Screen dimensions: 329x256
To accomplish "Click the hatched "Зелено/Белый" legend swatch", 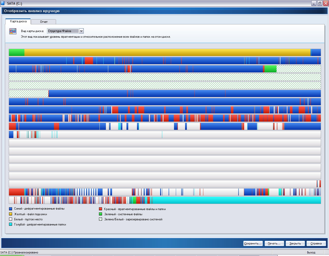I will click(100, 219).
